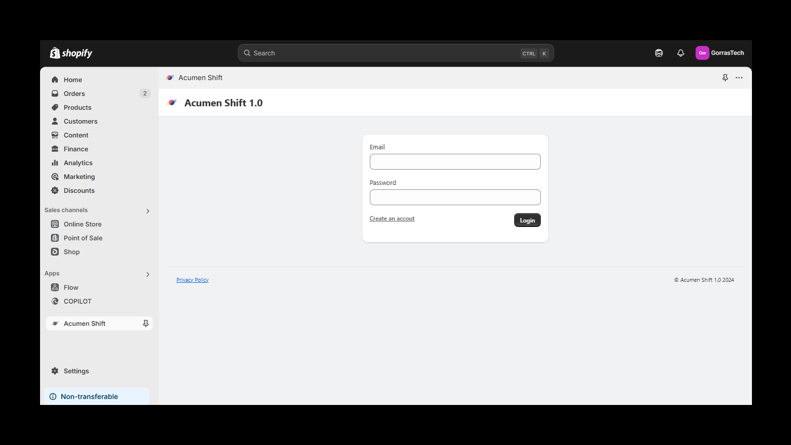Viewport: 791px width, 445px height.
Task: Unpin Acumen Shift from the sidebar
Action: pyautogui.click(x=146, y=323)
